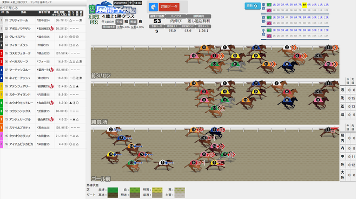This screenshot has height=199, width=357.
Task: Click the pink icon in the 京都 row
Action: (x=269, y=23)
